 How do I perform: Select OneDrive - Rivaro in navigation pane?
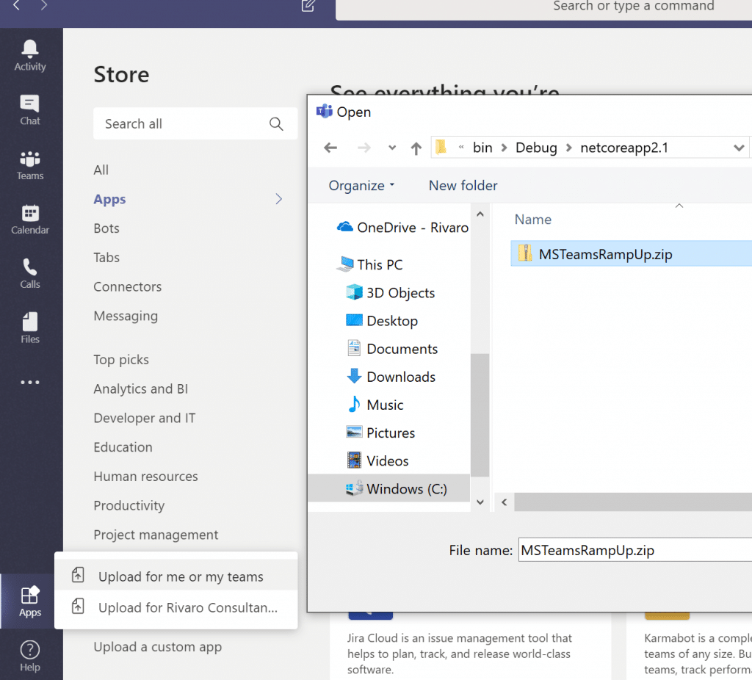click(402, 228)
